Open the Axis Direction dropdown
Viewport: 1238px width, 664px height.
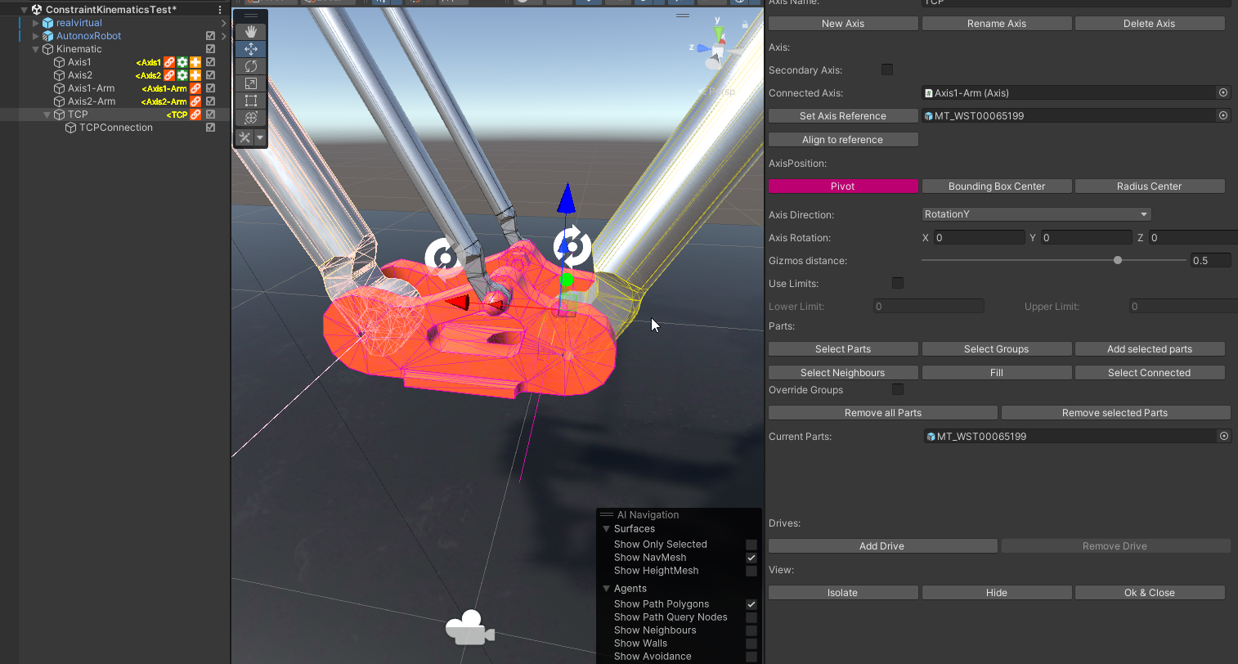pyautogui.click(x=1036, y=214)
